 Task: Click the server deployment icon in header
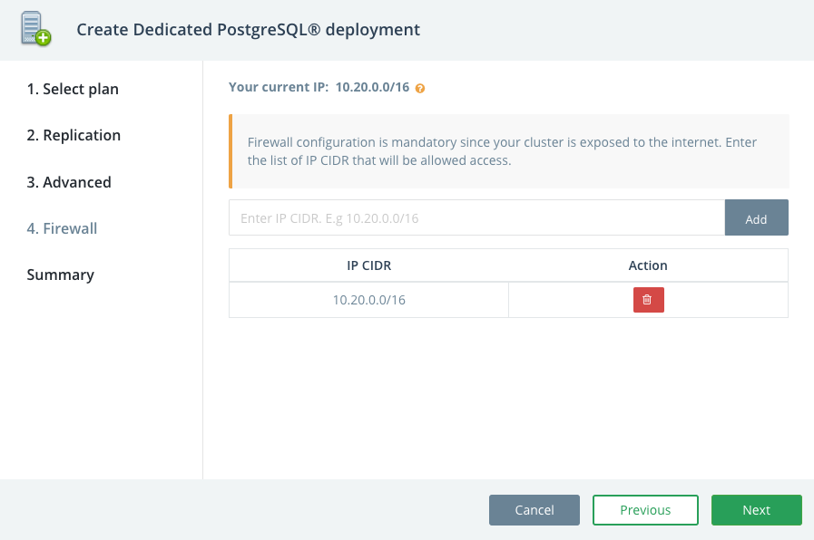[35, 29]
